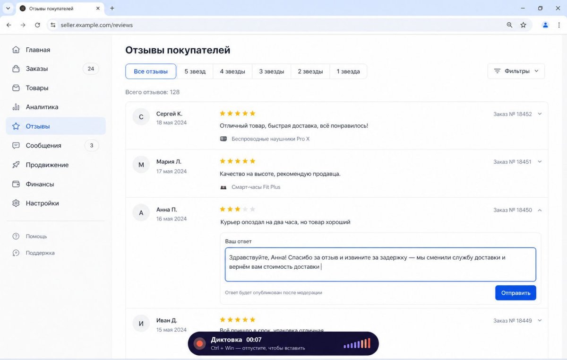Switch to the 1 звезда tab
This screenshot has width=567, height=360.
(348, 71)
